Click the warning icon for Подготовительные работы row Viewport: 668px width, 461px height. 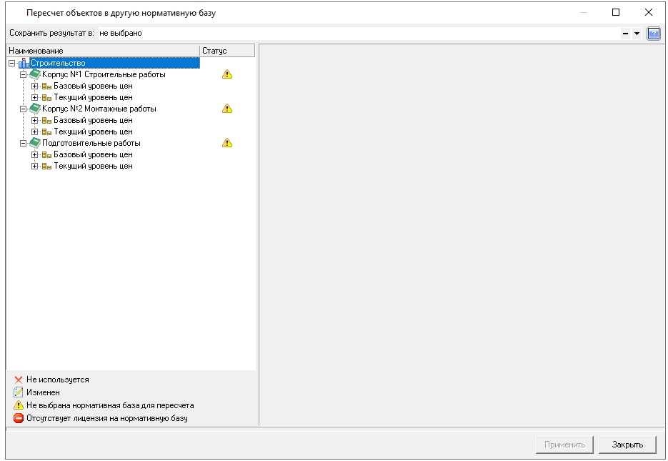tap(227, 143)
